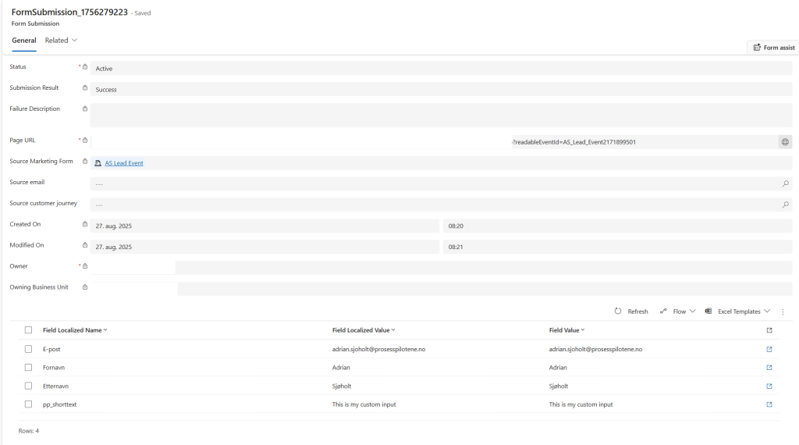Open the Related tab menu
799x445 pixels.
[61, 41]
